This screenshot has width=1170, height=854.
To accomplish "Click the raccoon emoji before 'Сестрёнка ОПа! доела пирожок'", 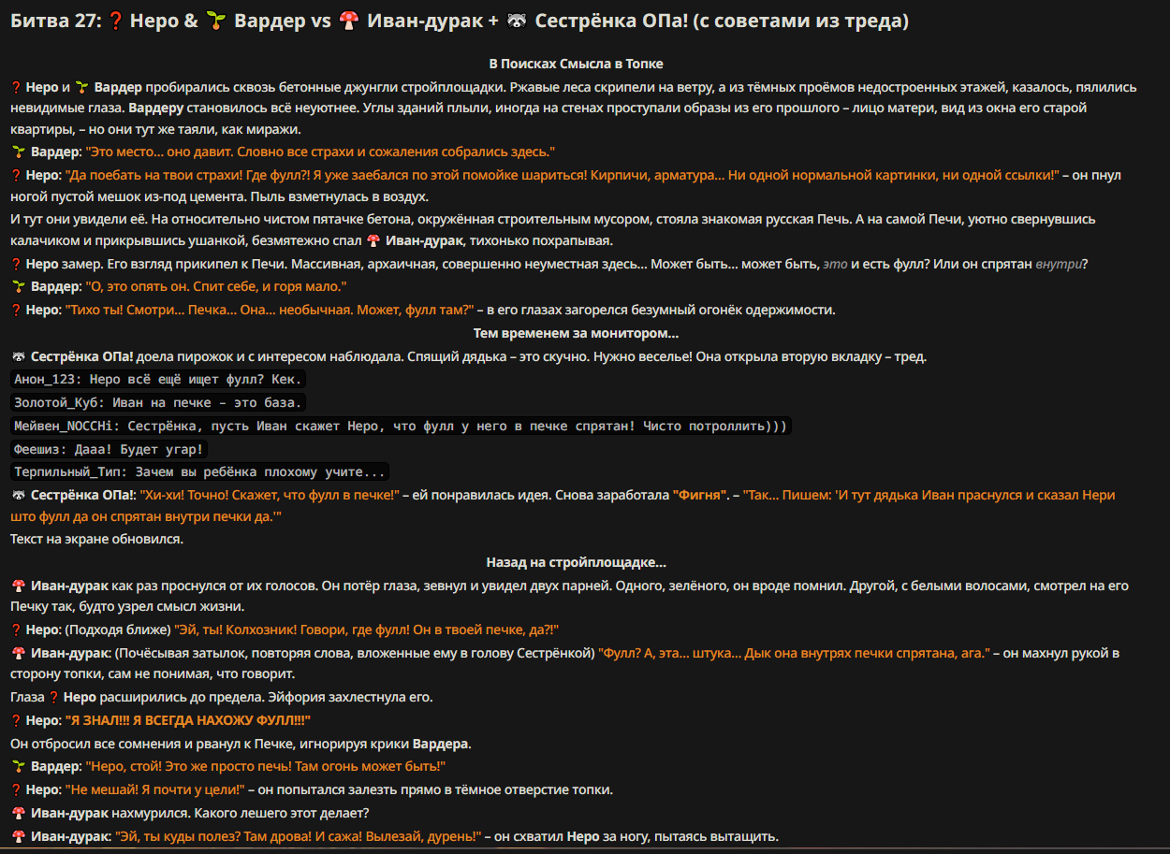I will 18,357.
